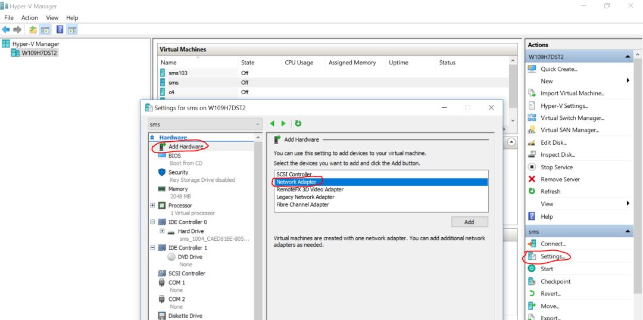Click the green refresh icon in Settings dialog
This screenshot has width=643, height=320.
(298, 123)
